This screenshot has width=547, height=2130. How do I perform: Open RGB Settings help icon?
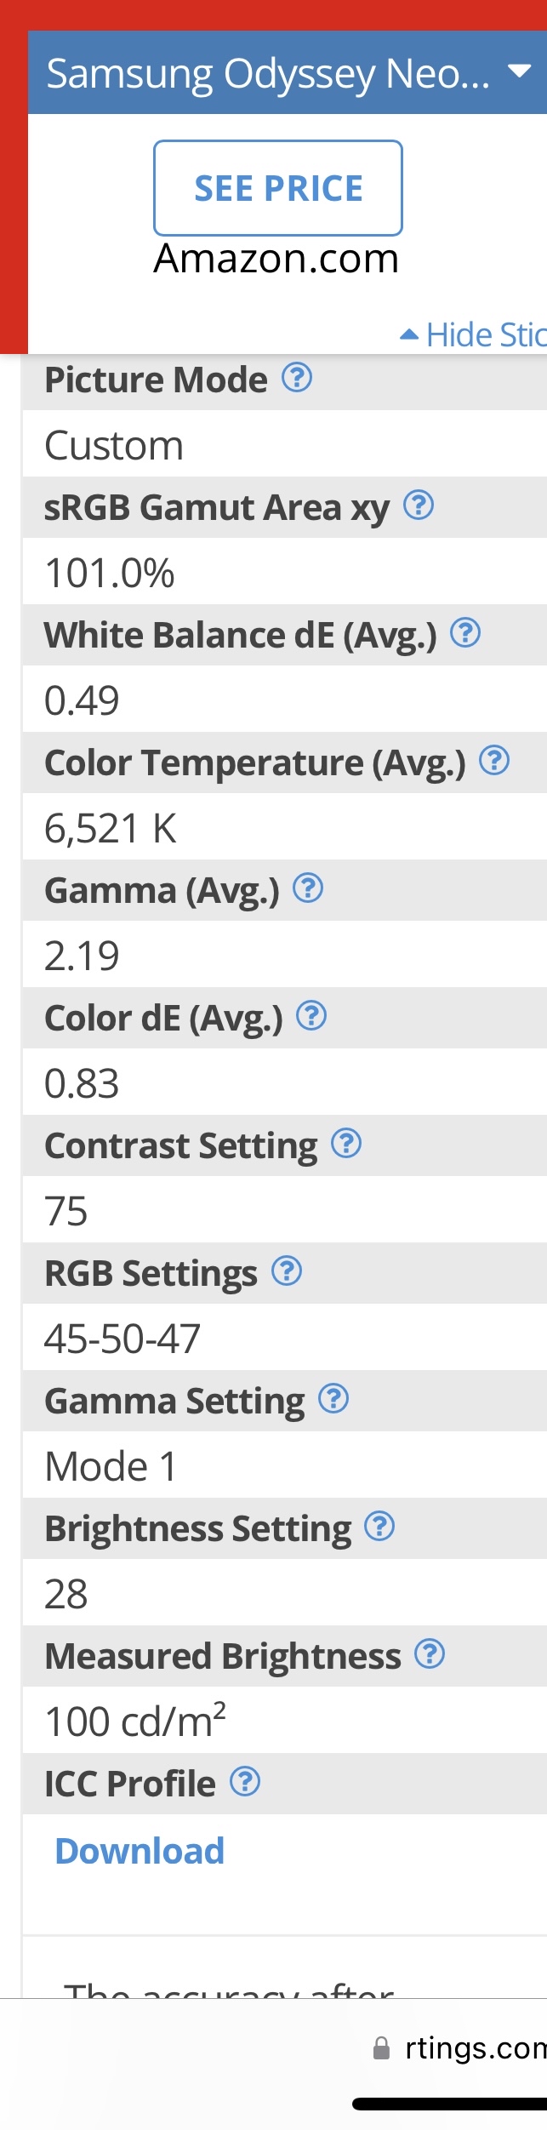[x=287, y=1271]
